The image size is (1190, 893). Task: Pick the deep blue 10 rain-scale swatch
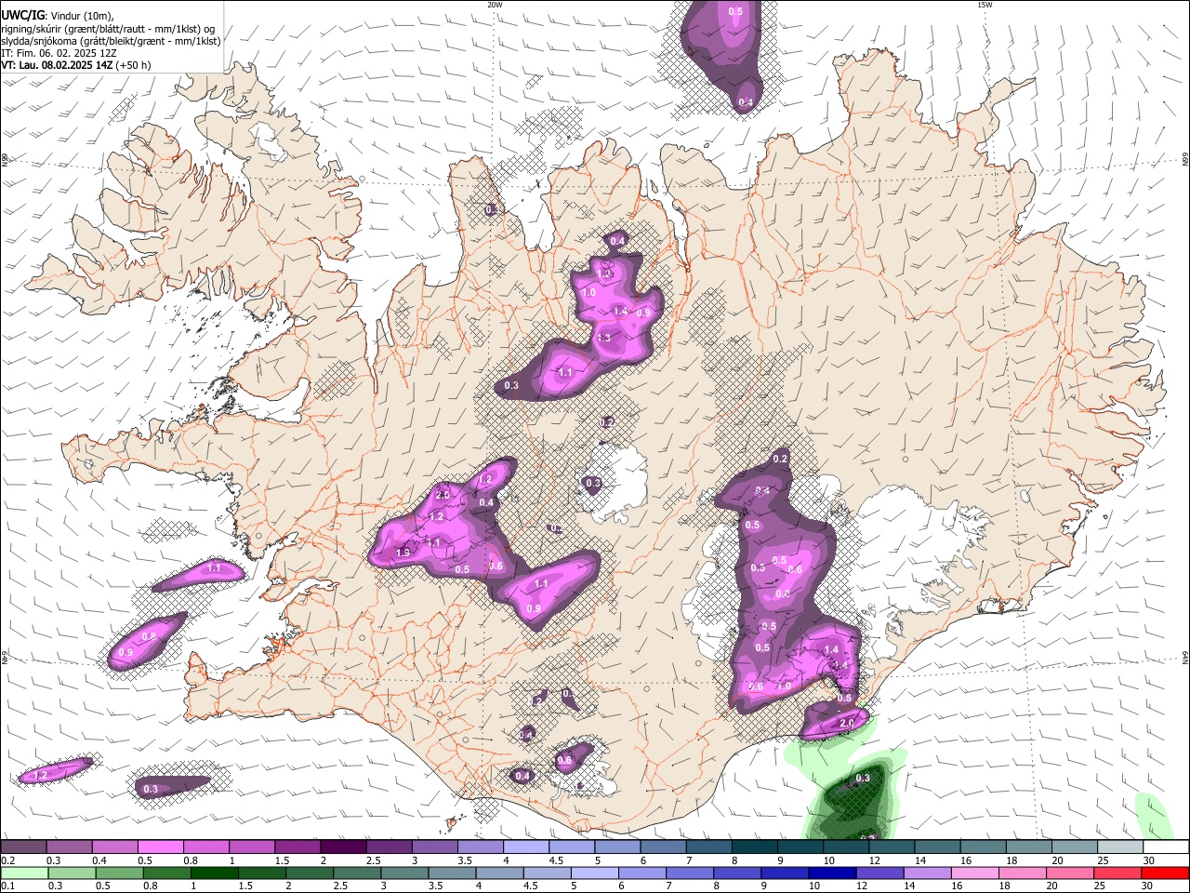pyautogui.click(x=832, y=873)
